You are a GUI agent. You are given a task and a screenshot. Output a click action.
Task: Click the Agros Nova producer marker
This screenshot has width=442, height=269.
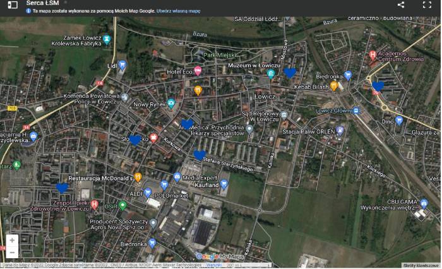(x=153, y=224)
